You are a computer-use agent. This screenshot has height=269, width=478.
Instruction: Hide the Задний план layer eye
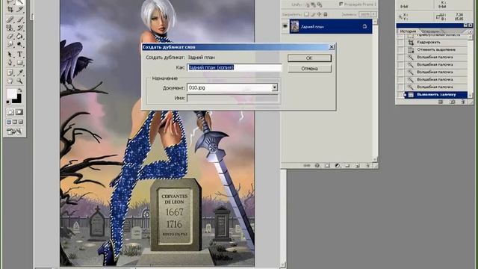tap(285, 27)
